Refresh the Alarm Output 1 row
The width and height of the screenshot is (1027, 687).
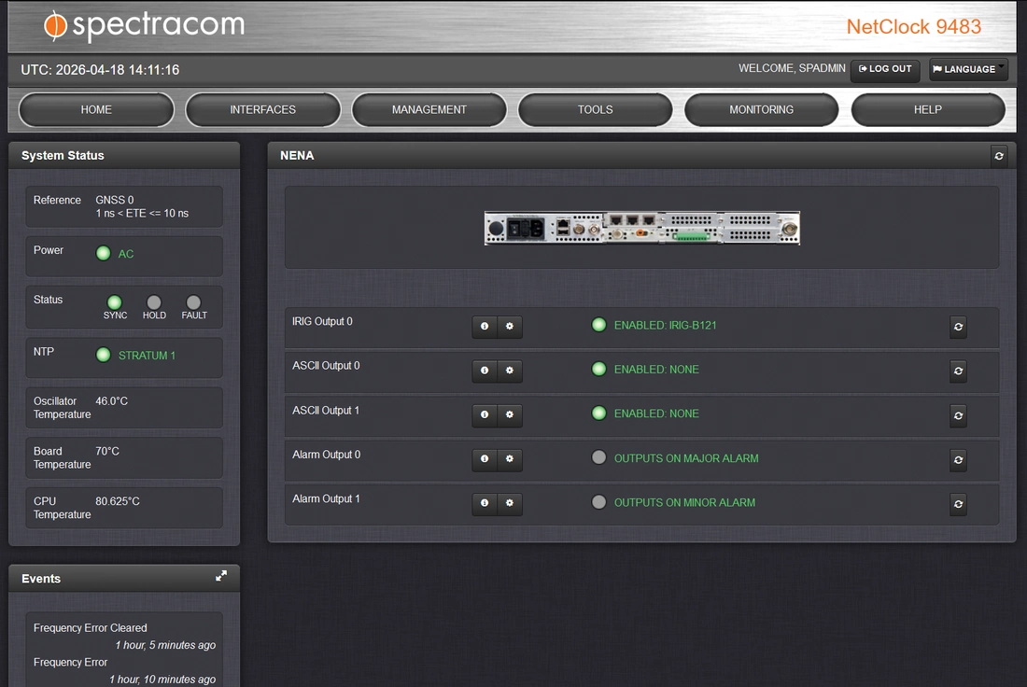pyautogui.click(x=958, y=504)
